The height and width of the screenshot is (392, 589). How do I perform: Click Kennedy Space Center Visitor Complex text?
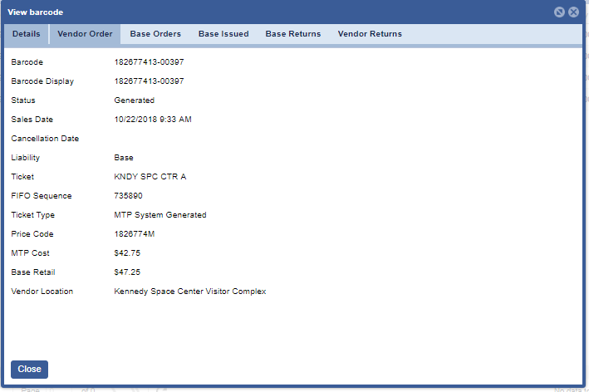189,292
